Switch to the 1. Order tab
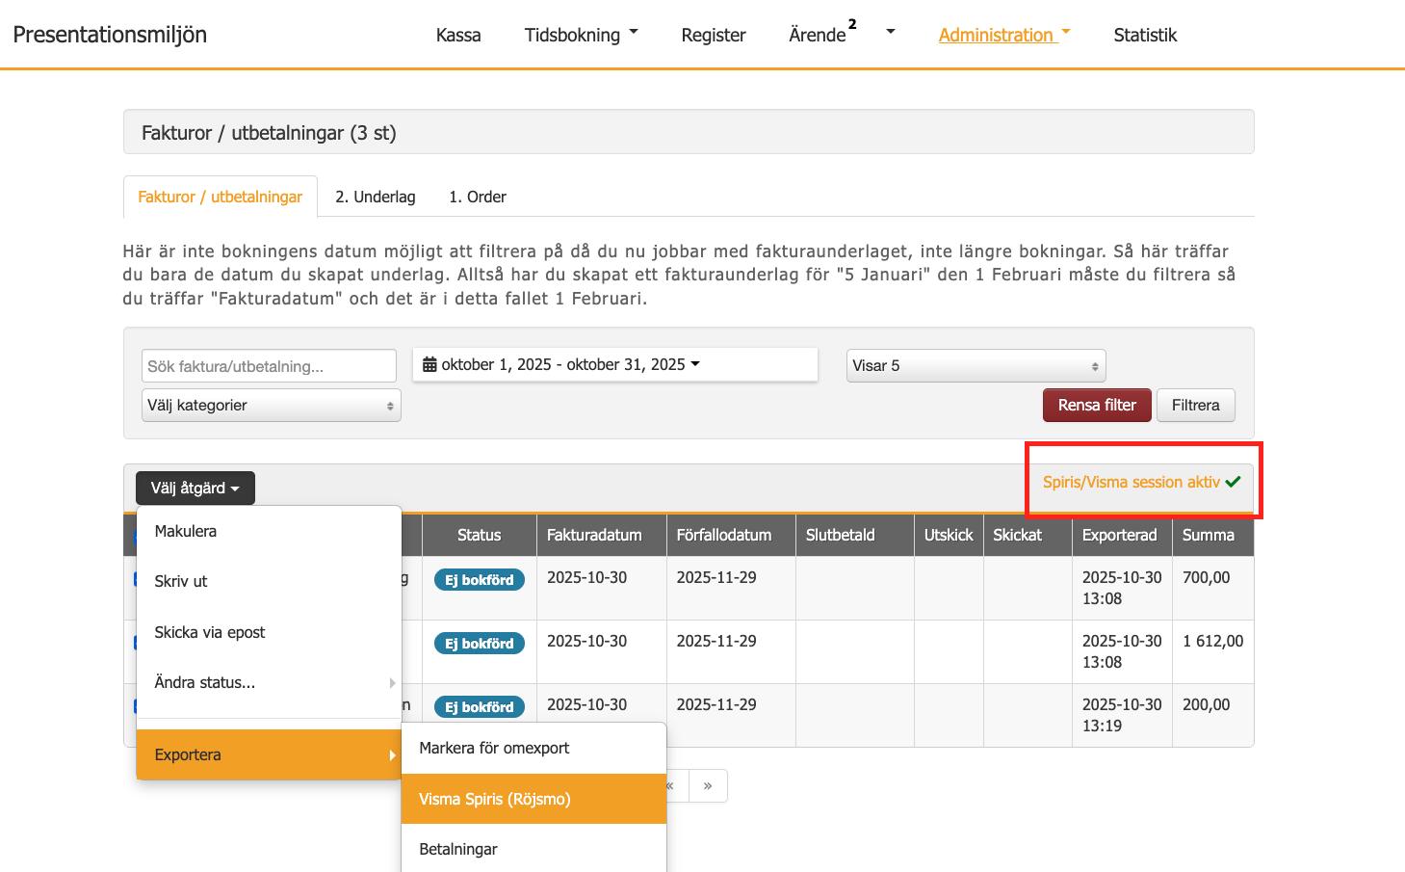This screenshot has width=1405, height=872. (478, 197)
